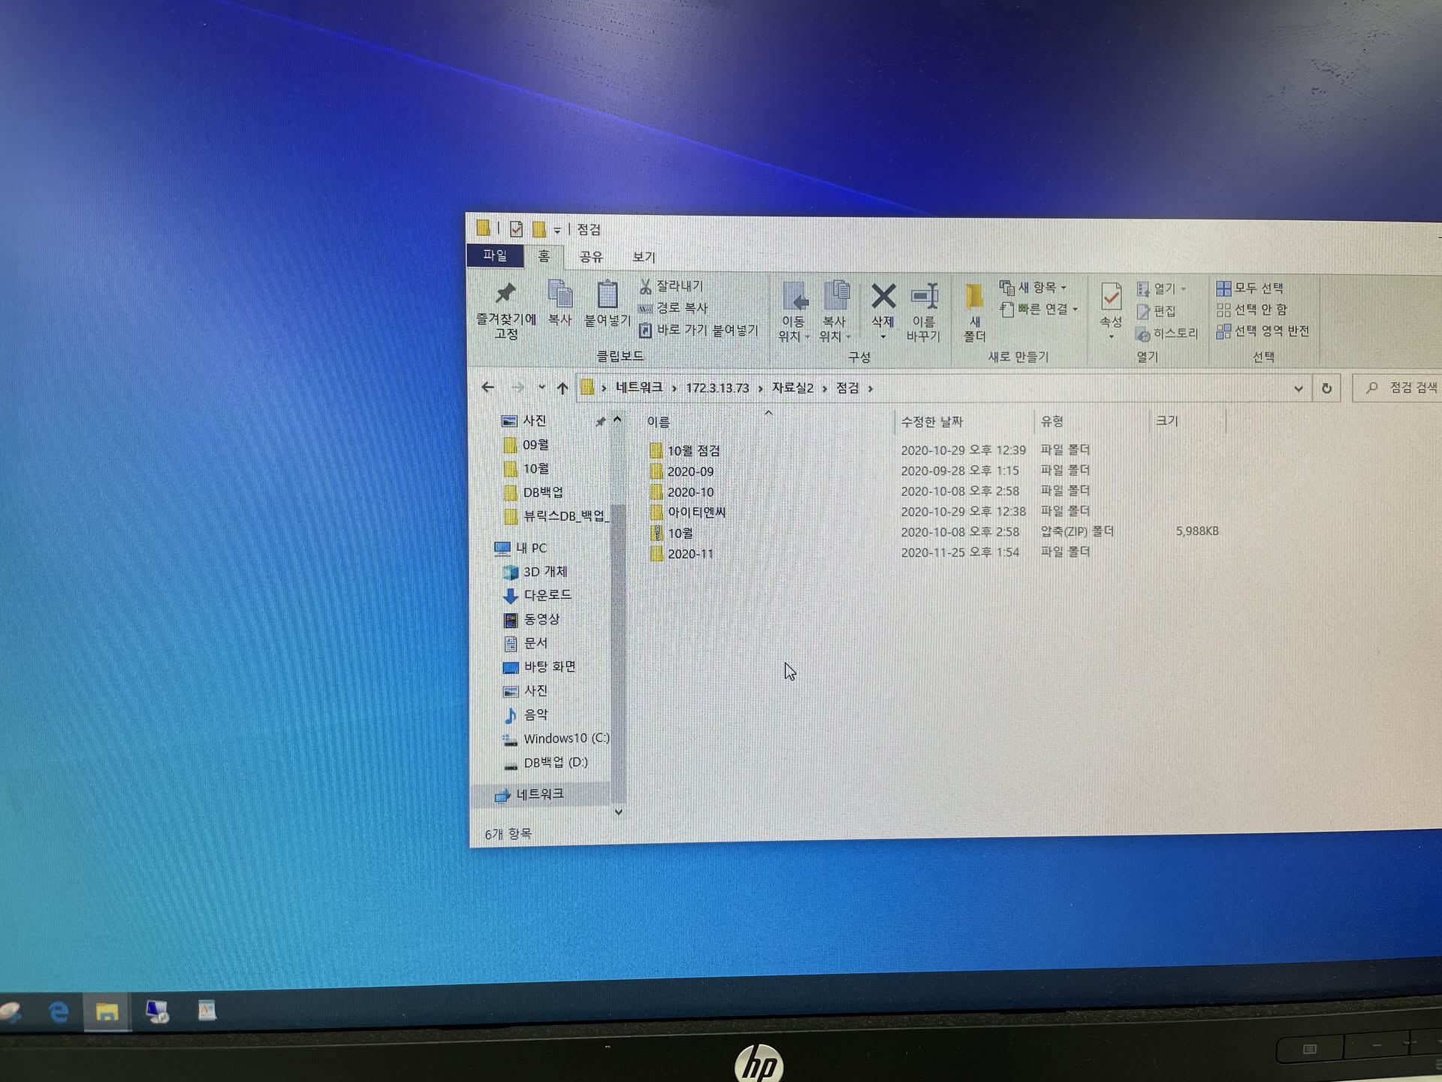
Task: Click the New Folder (새 폴더) icon
Action: pyautogui.click(x=974, y=298)
